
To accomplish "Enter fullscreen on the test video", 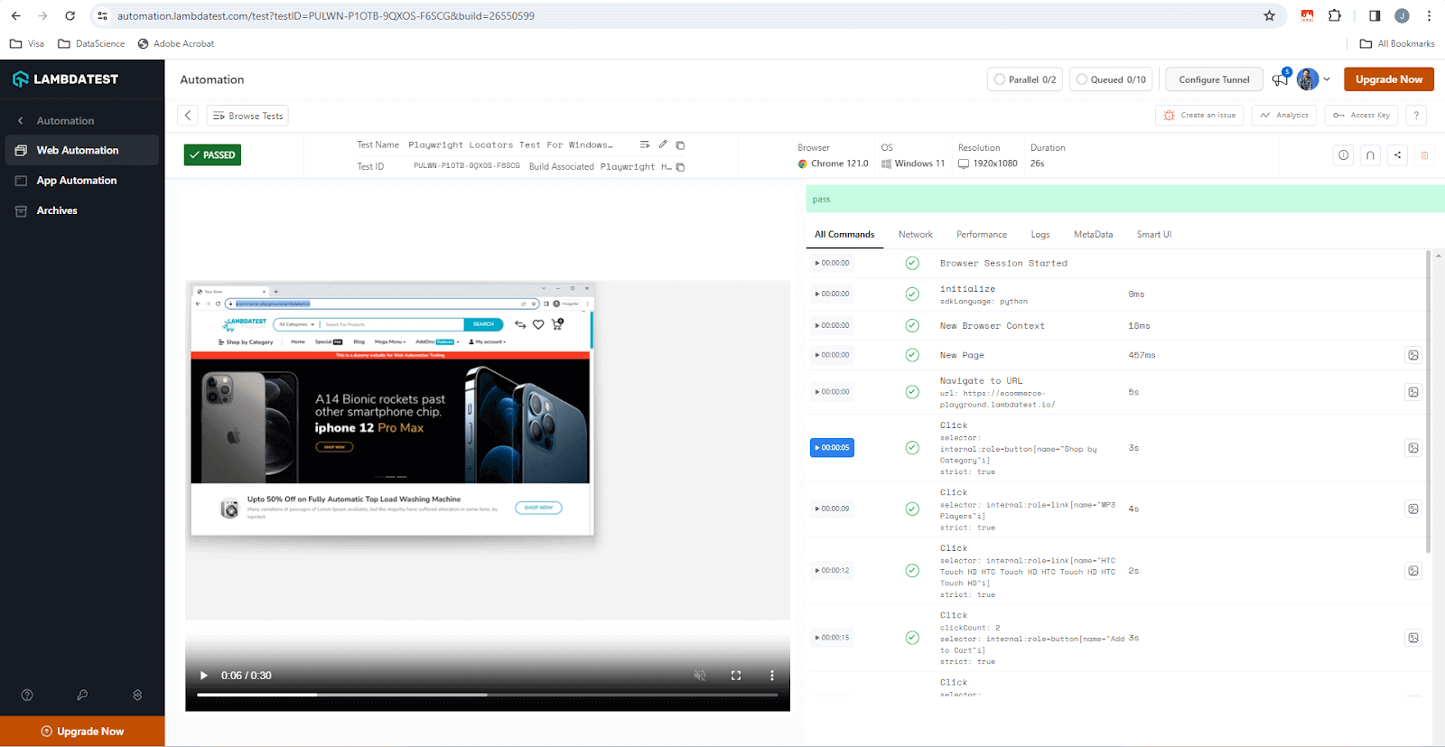I will (x=736, y=676).
